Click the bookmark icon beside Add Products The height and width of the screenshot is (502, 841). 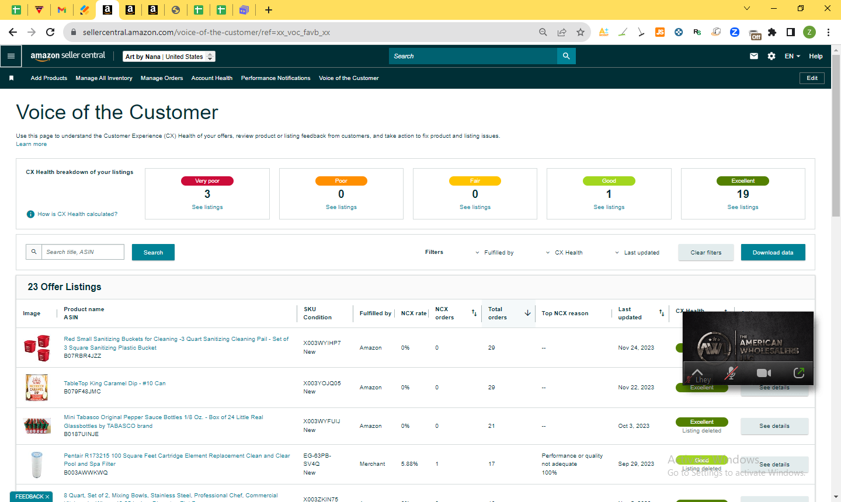pos(11,78)
